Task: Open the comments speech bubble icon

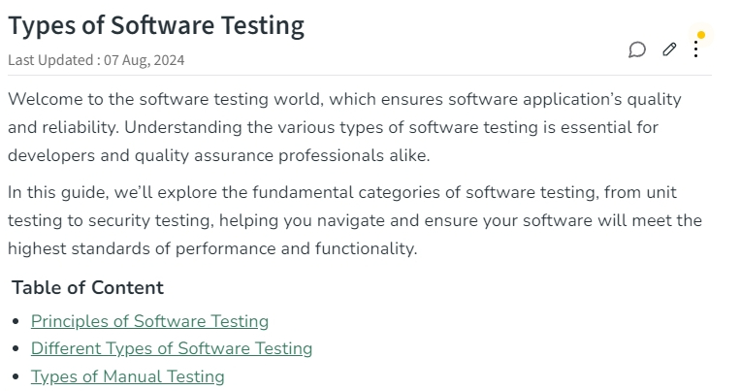Action: 637,49
